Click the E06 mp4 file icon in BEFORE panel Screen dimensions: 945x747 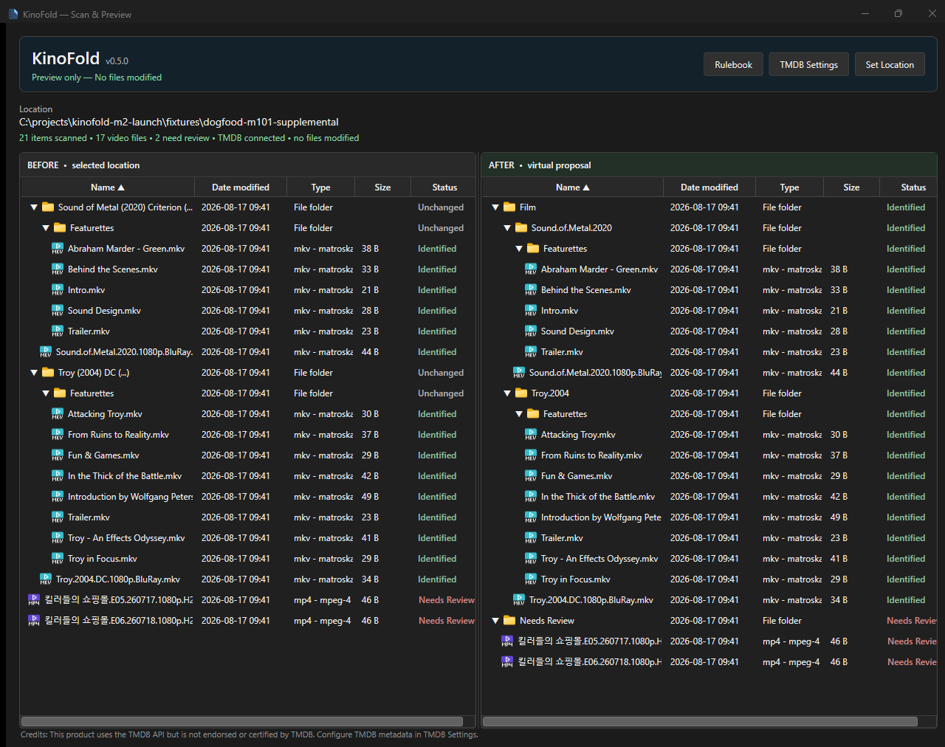[34, 621]
